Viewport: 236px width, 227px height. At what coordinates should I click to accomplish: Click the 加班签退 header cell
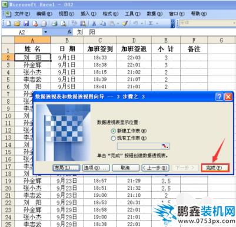point(134,49)
